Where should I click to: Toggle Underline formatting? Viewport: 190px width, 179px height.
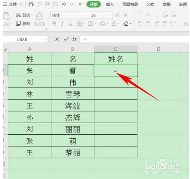(x=70, y=23)
